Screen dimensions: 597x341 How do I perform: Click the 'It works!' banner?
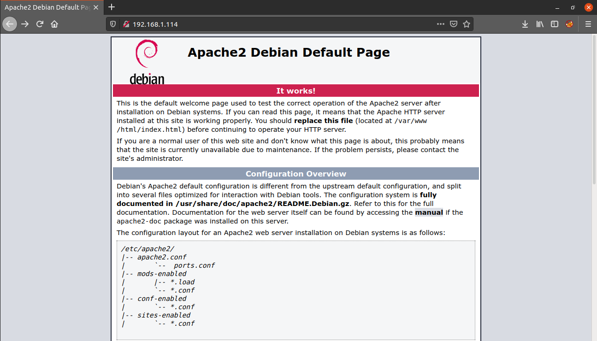tap(296, 91)
